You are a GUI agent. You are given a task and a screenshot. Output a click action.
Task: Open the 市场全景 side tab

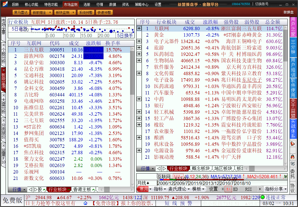coord(3,29)
